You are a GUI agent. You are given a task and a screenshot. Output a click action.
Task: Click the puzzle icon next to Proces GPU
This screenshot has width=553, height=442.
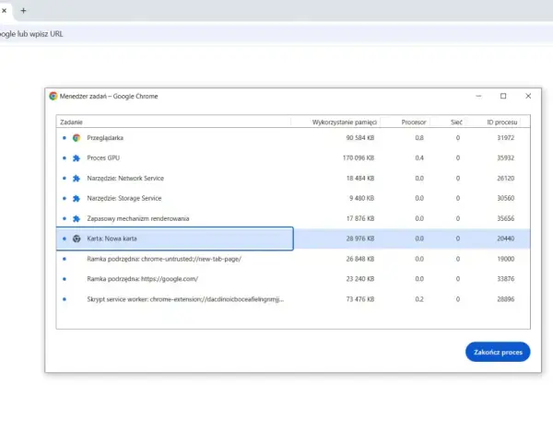point(76,157)
